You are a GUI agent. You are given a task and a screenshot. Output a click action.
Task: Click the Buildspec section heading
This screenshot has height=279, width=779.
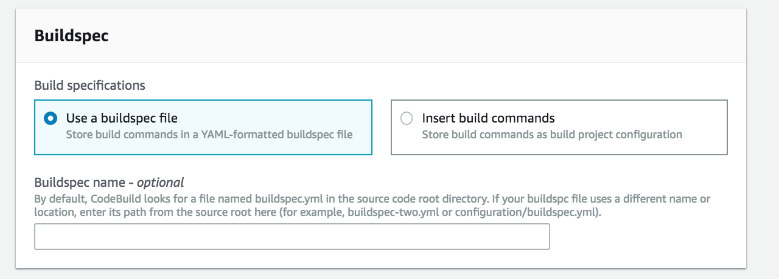[x=71, y=36]
